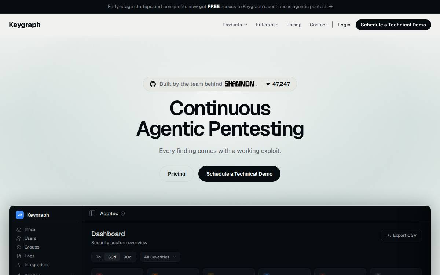Click the Groups icon in sidebar
The height and width of the screenshot is (275, 440).
pos(19,247)
